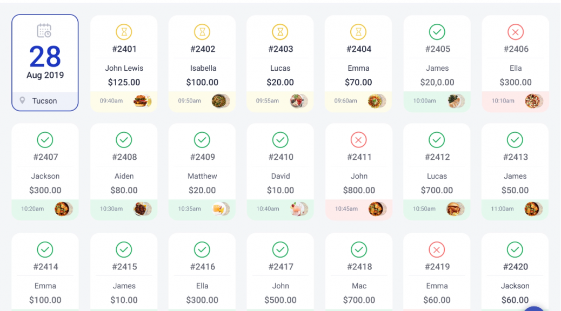This screenshot has height=311, width=561.
Task: Select the 10:35am time bar on Matthew's order
Action: (202, 209)
